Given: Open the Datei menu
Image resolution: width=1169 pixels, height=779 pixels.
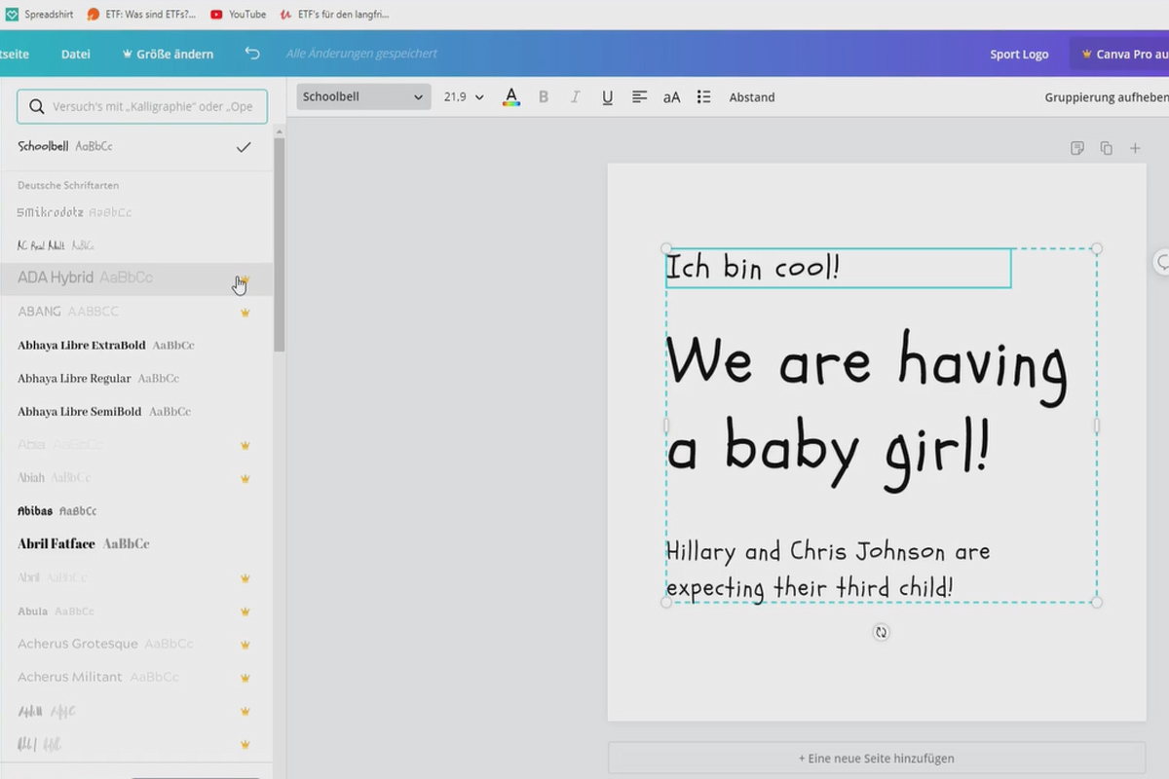Looking at the screenshot, I should coord(76,54).
